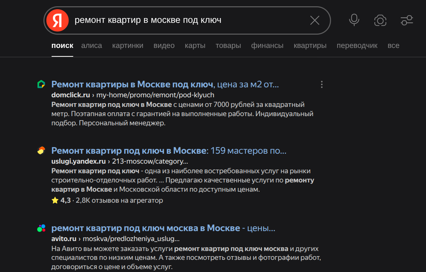Click the star icon next to rating 4,3

54,200
